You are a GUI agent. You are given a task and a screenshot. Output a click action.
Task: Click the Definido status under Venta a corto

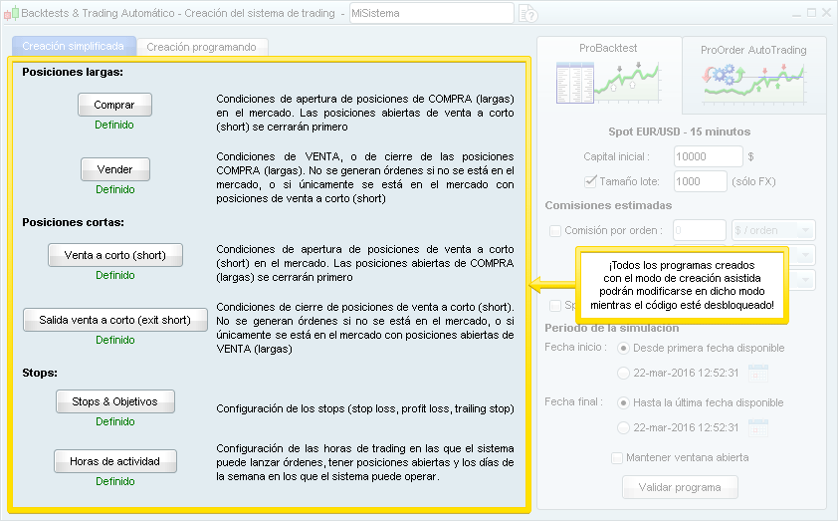[x=114, y=275]
